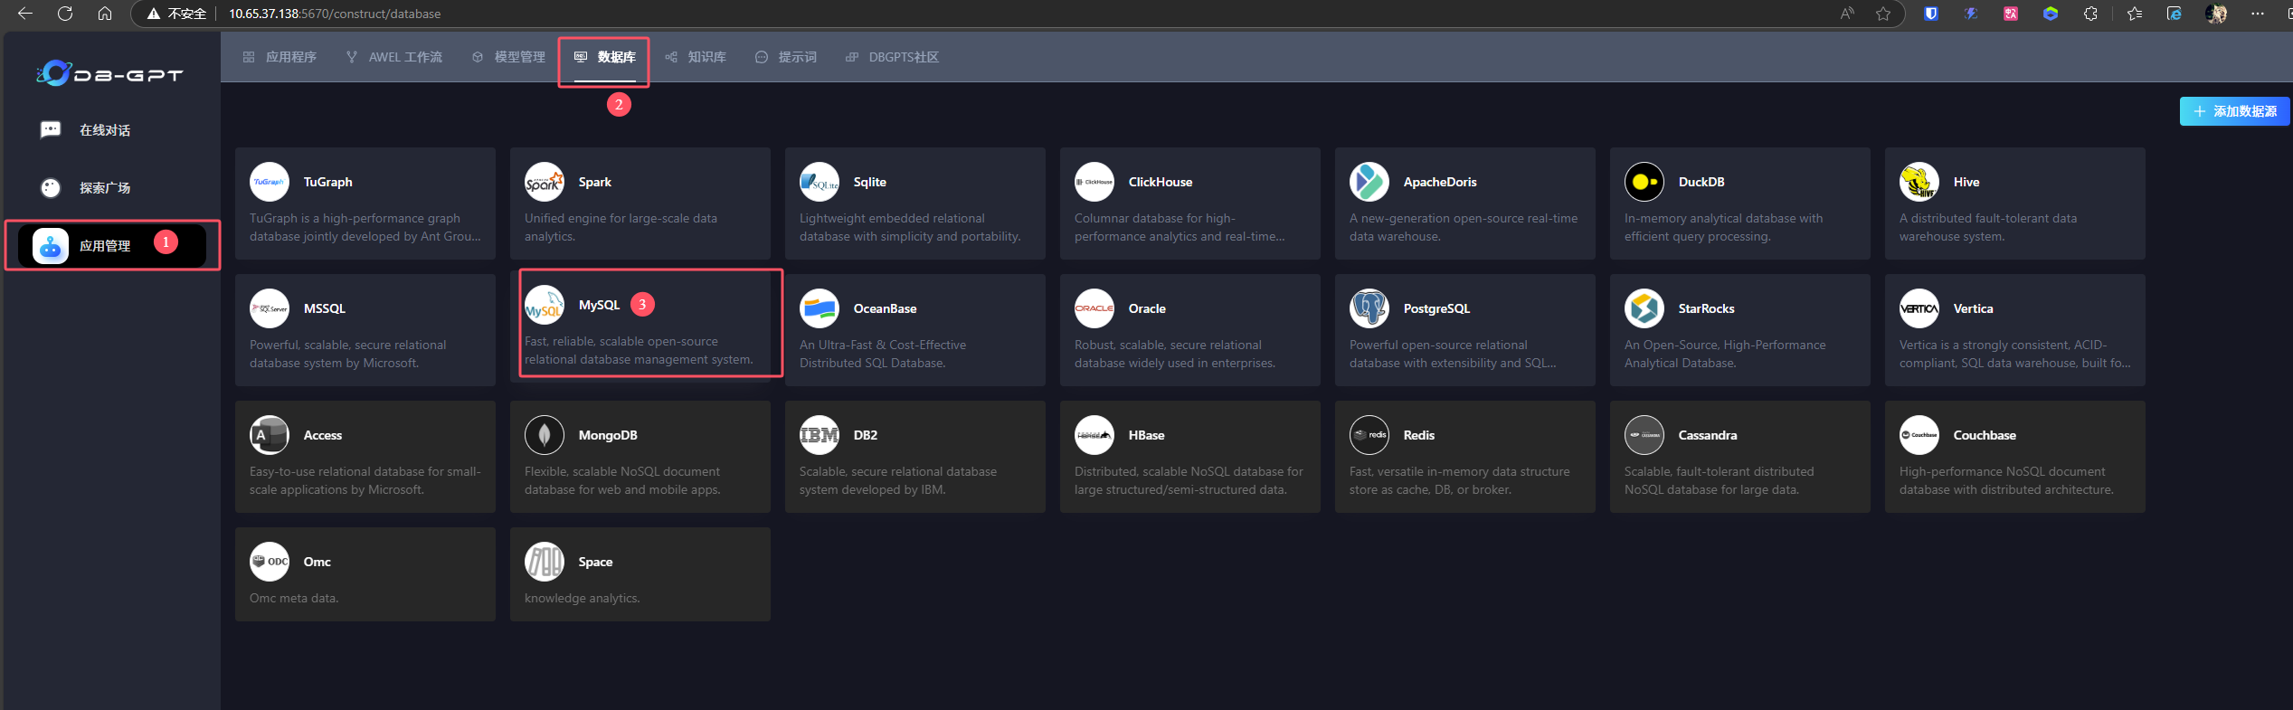Viewport: 2293px width, 710px height.
Task: Open the DBGPTS社区 tab
Action: pos(893,57)
